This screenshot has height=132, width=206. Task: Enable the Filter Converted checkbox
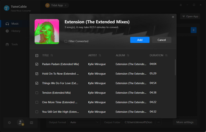click(x=66, y=41)
